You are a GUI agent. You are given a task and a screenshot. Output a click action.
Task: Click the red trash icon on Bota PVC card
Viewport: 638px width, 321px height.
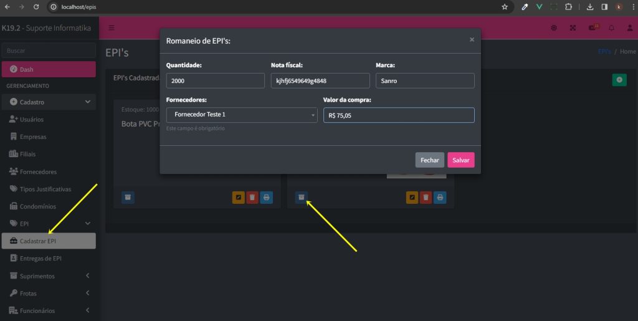(x=252, y=198)
